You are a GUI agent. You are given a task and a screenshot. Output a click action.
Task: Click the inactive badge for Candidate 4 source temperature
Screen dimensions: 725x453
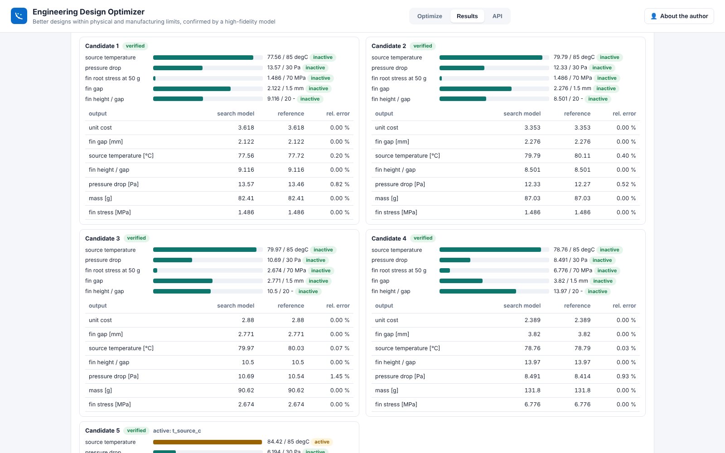(610, 250)
